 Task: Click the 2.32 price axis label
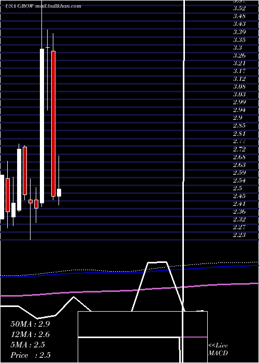click(x=239, y=219)
